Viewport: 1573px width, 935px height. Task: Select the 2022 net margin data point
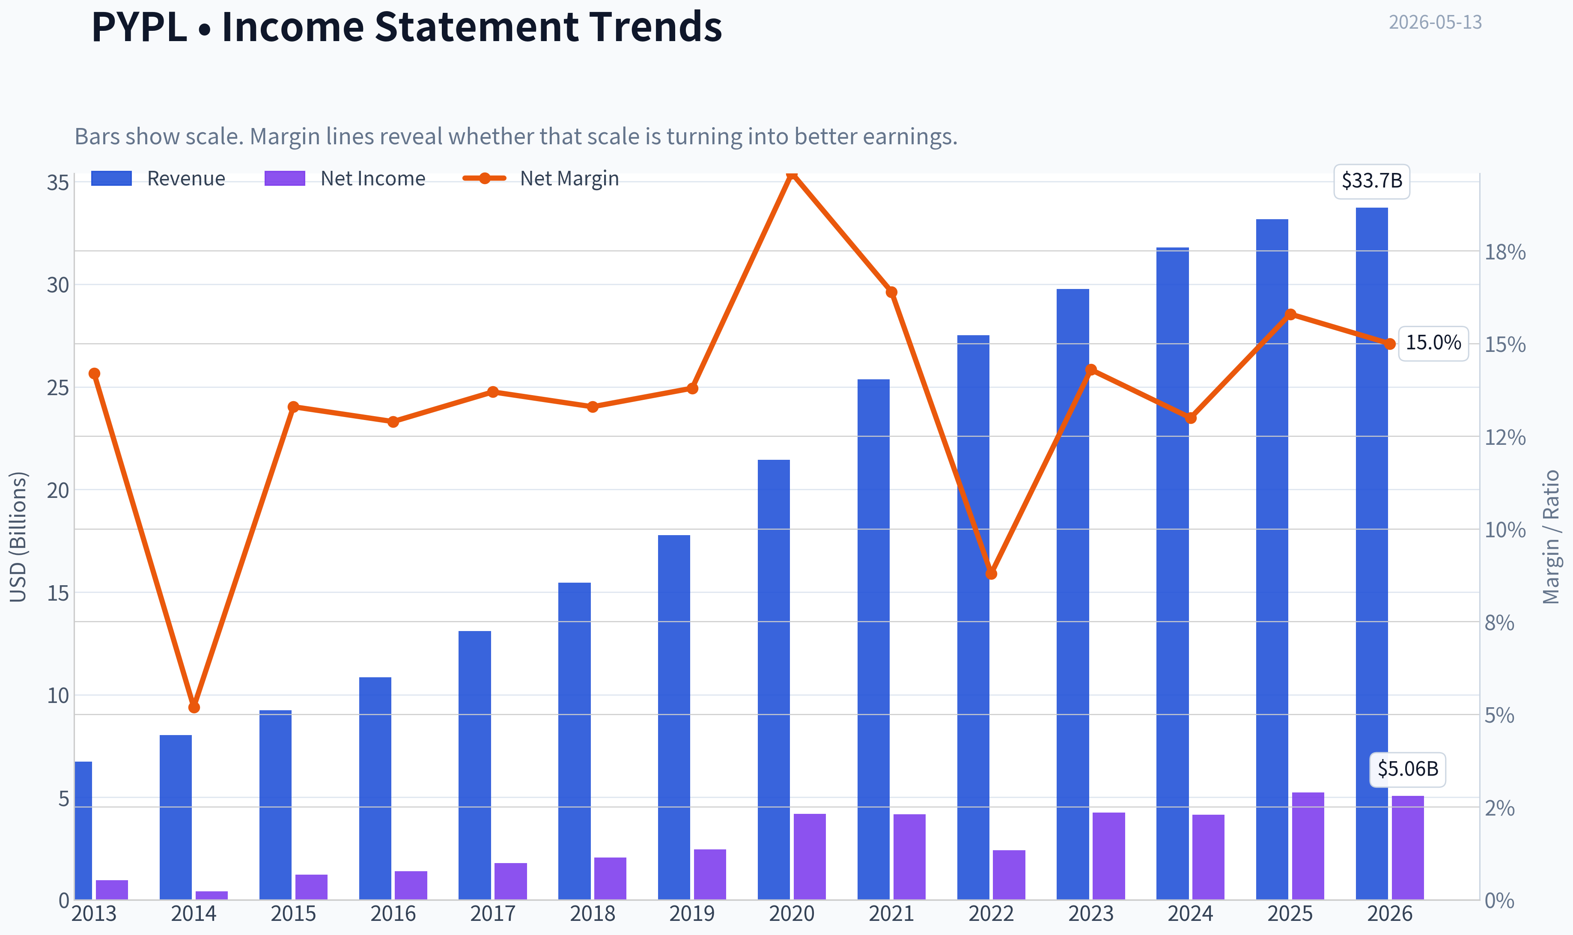coord(991,573)
